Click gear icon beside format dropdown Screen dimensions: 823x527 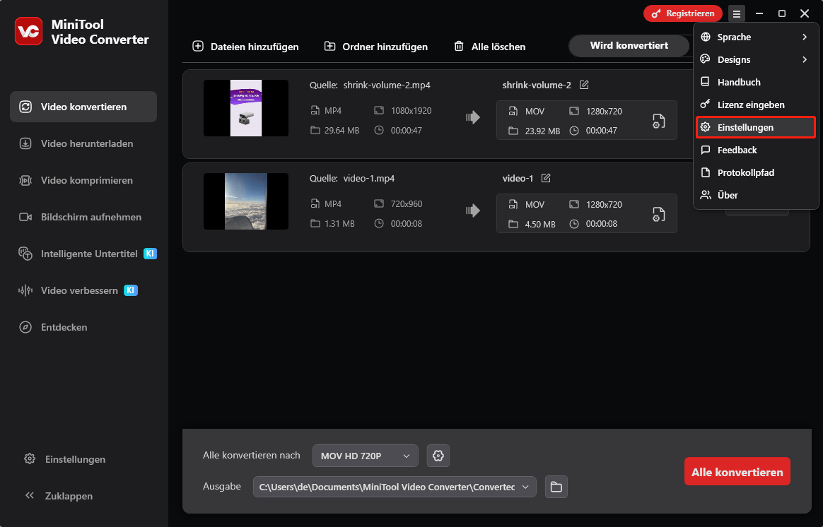pyautogui.click(x=438, y=456)
